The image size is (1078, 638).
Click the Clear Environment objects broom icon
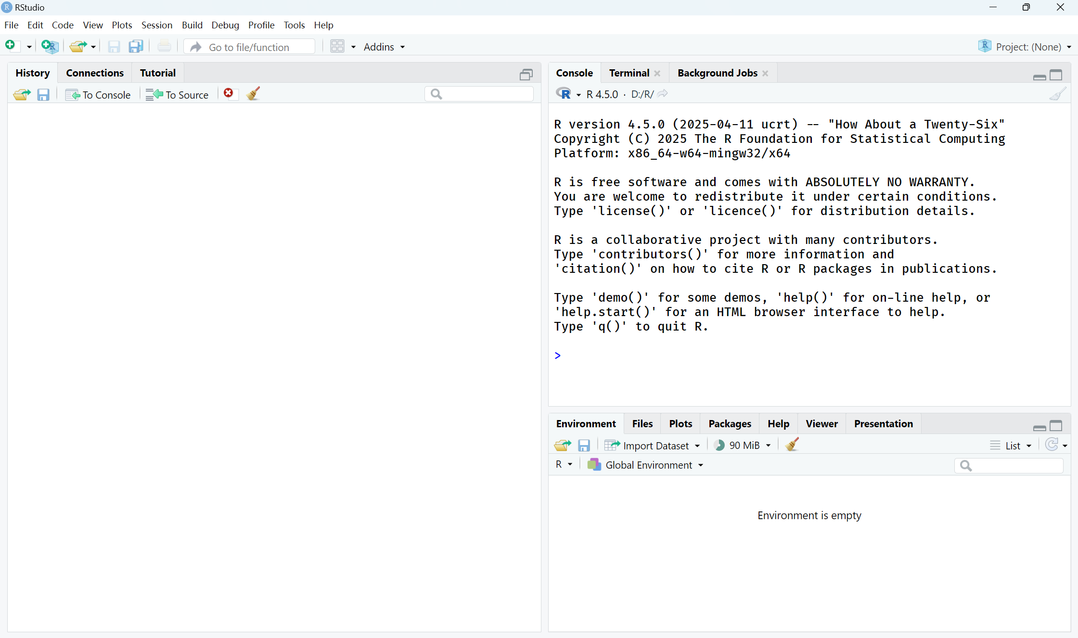tap(792, 445)
